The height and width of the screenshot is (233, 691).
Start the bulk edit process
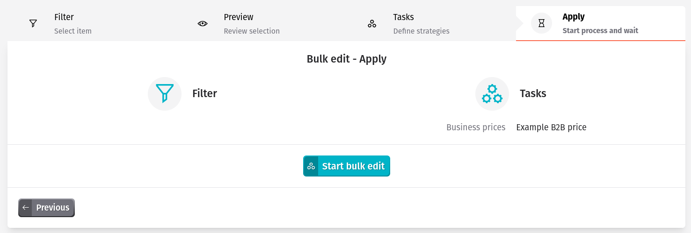[x=347, y=166]
